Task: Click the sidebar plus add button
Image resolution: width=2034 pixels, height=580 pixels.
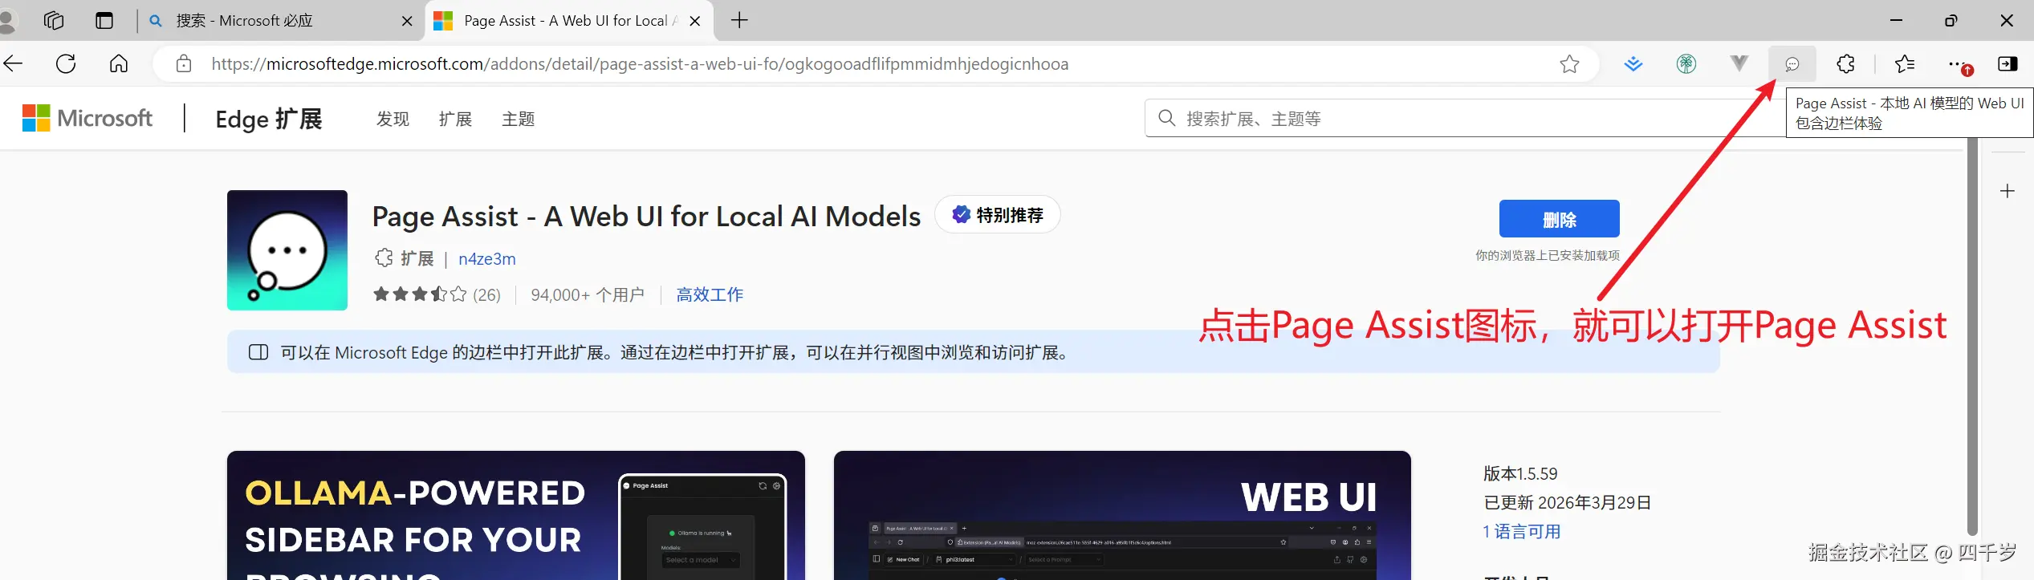Action: 2008,191
